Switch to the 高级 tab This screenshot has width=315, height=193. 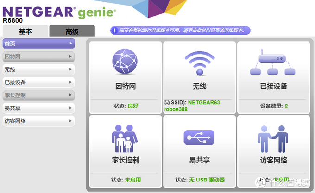[72, 31]
